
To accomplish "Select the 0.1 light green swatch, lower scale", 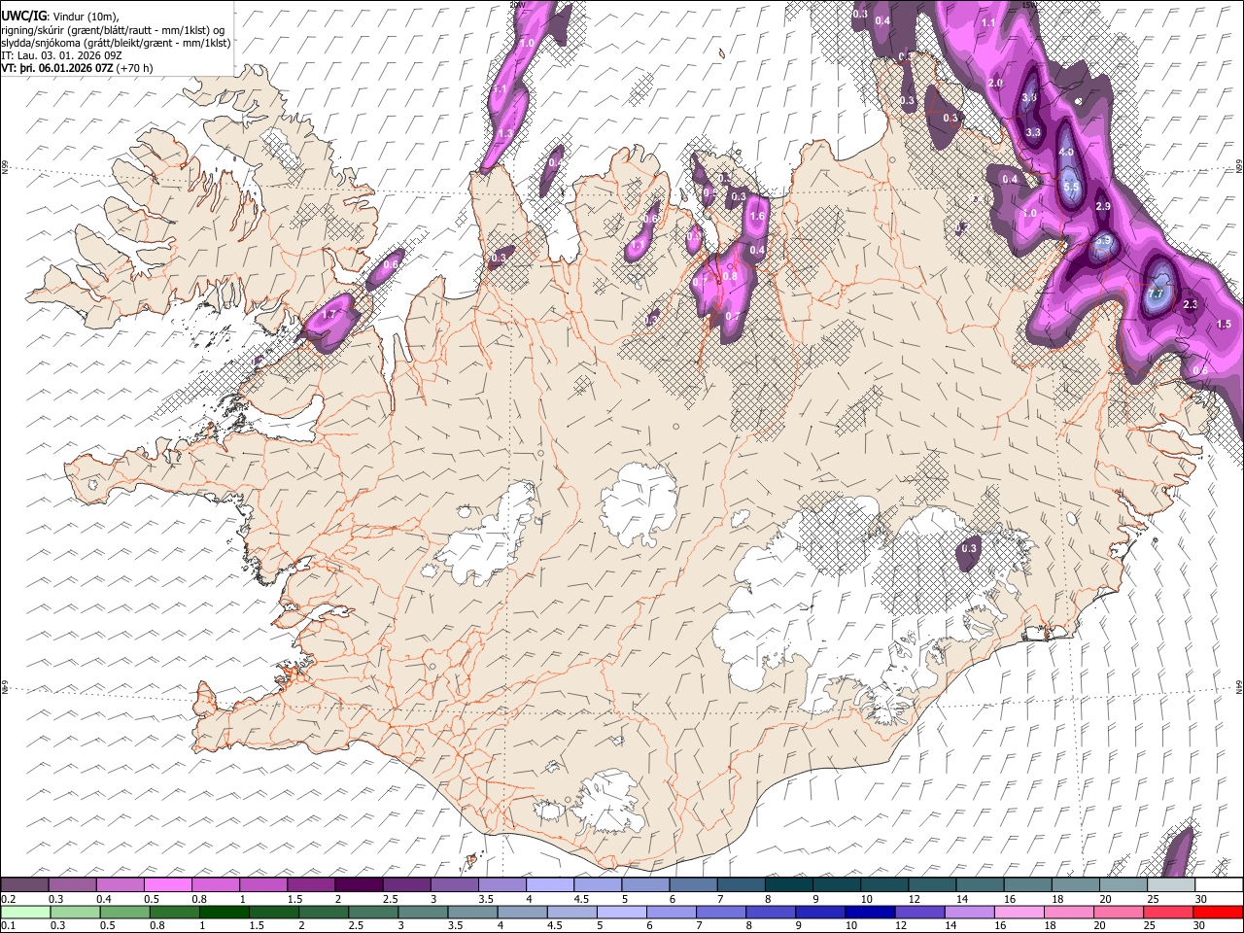I will [25, 913].
